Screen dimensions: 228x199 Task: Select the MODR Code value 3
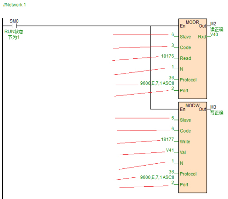point(173,45)
